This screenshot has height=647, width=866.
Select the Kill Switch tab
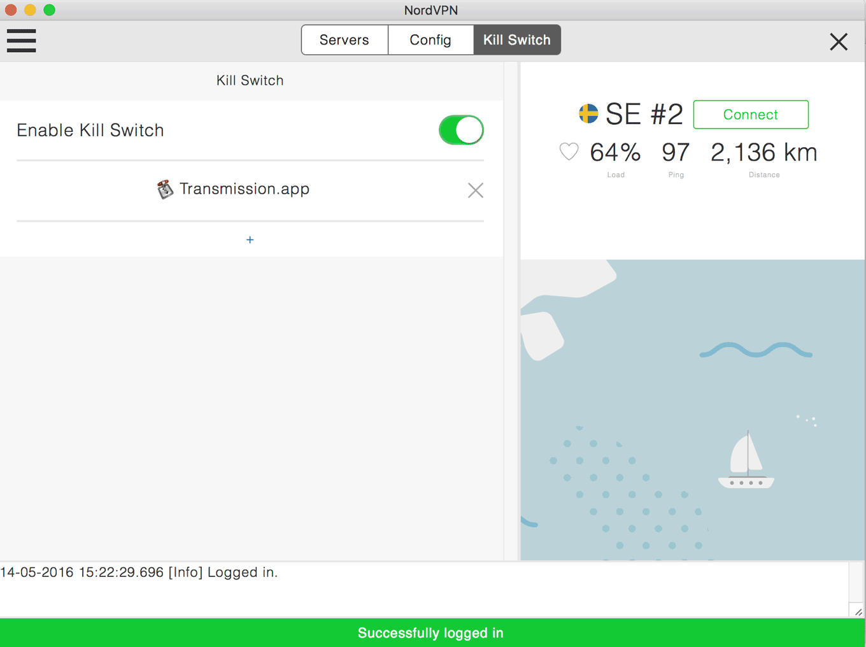517,40
